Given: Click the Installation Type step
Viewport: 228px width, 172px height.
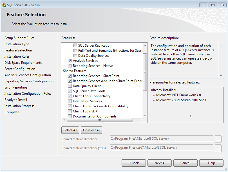Looking at the screenshot, I should pyautogui.click(x=17, y=44).
